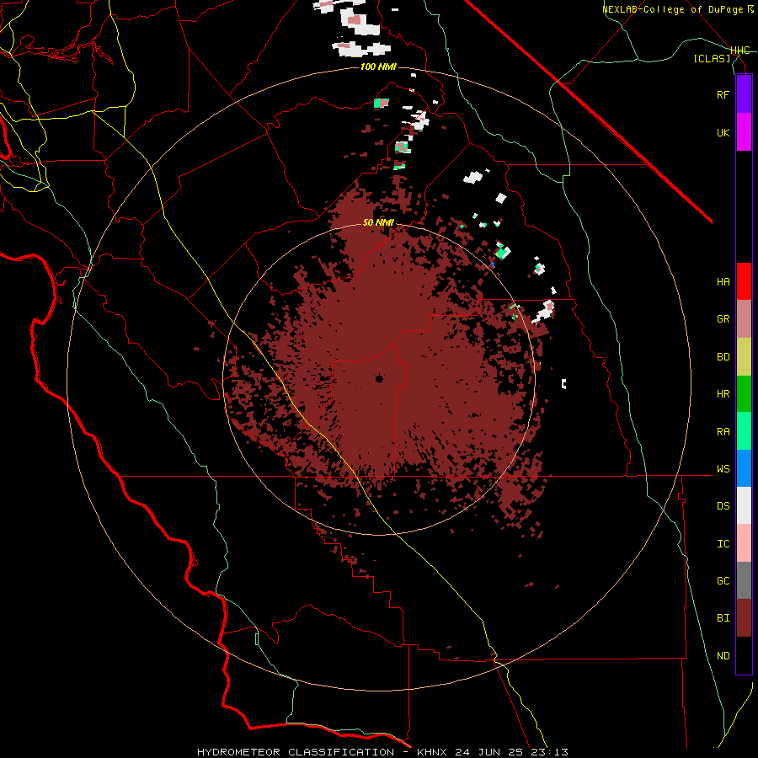Click the 50 NMI range ring label
The height and width of the screenshot is (758, 758).
pyautogui.click(x=378, y=223)
